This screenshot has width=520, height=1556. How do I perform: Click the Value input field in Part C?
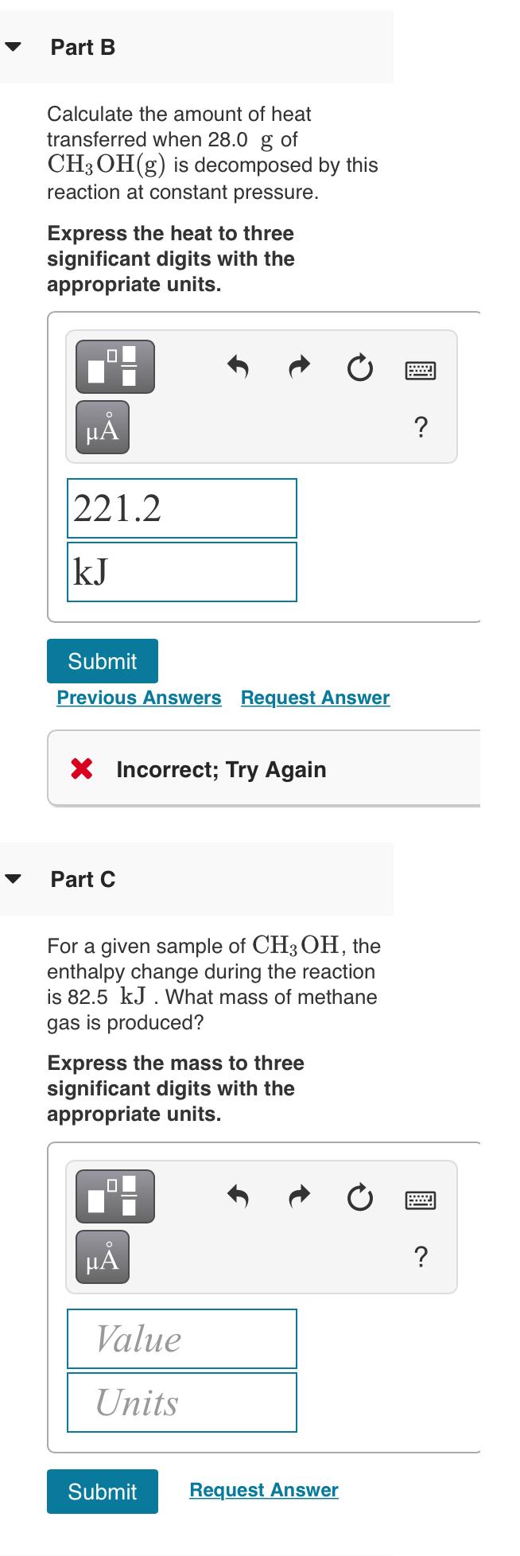coord(181,1339)
